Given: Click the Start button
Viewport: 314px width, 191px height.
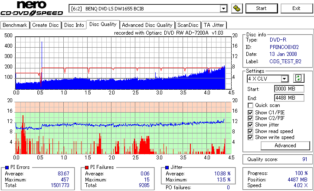Looking at the screenshot, I should pos(262,8).
